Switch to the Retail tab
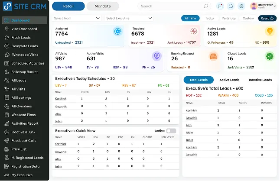280x181 pixels. coord(68,6)
